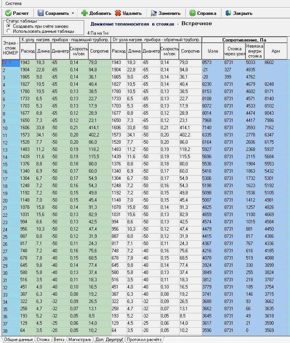Open help via the Справка icon

(193, 13)
